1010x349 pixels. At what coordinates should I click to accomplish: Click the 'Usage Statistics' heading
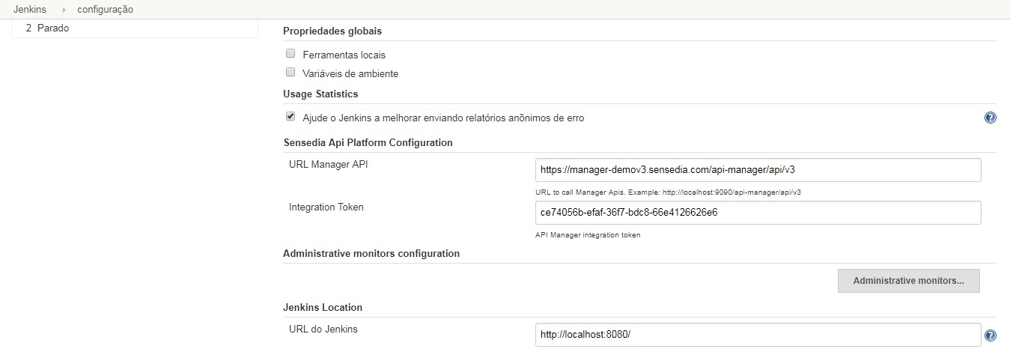coord(320,94)
